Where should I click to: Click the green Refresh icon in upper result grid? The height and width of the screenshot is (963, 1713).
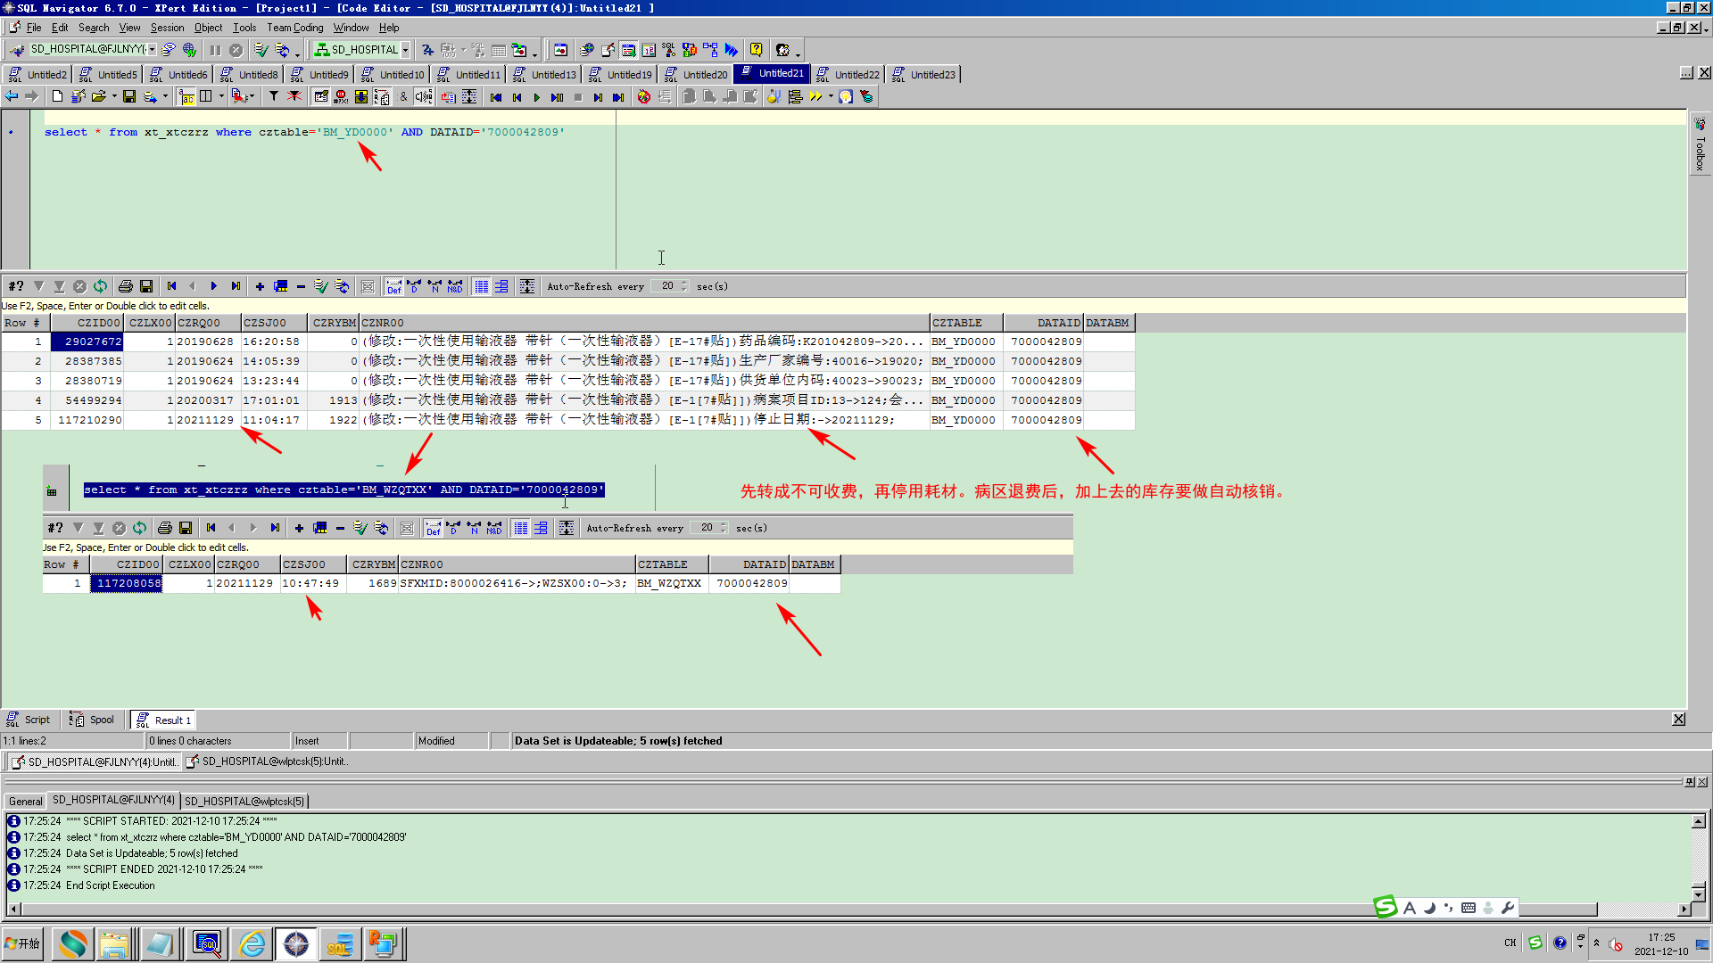point(100,286)
